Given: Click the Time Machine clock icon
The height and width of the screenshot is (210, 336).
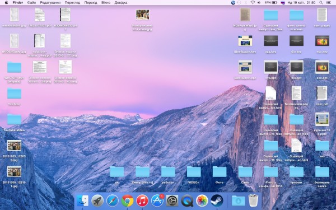Looking at the screenshot, I should tap(239, 3).
